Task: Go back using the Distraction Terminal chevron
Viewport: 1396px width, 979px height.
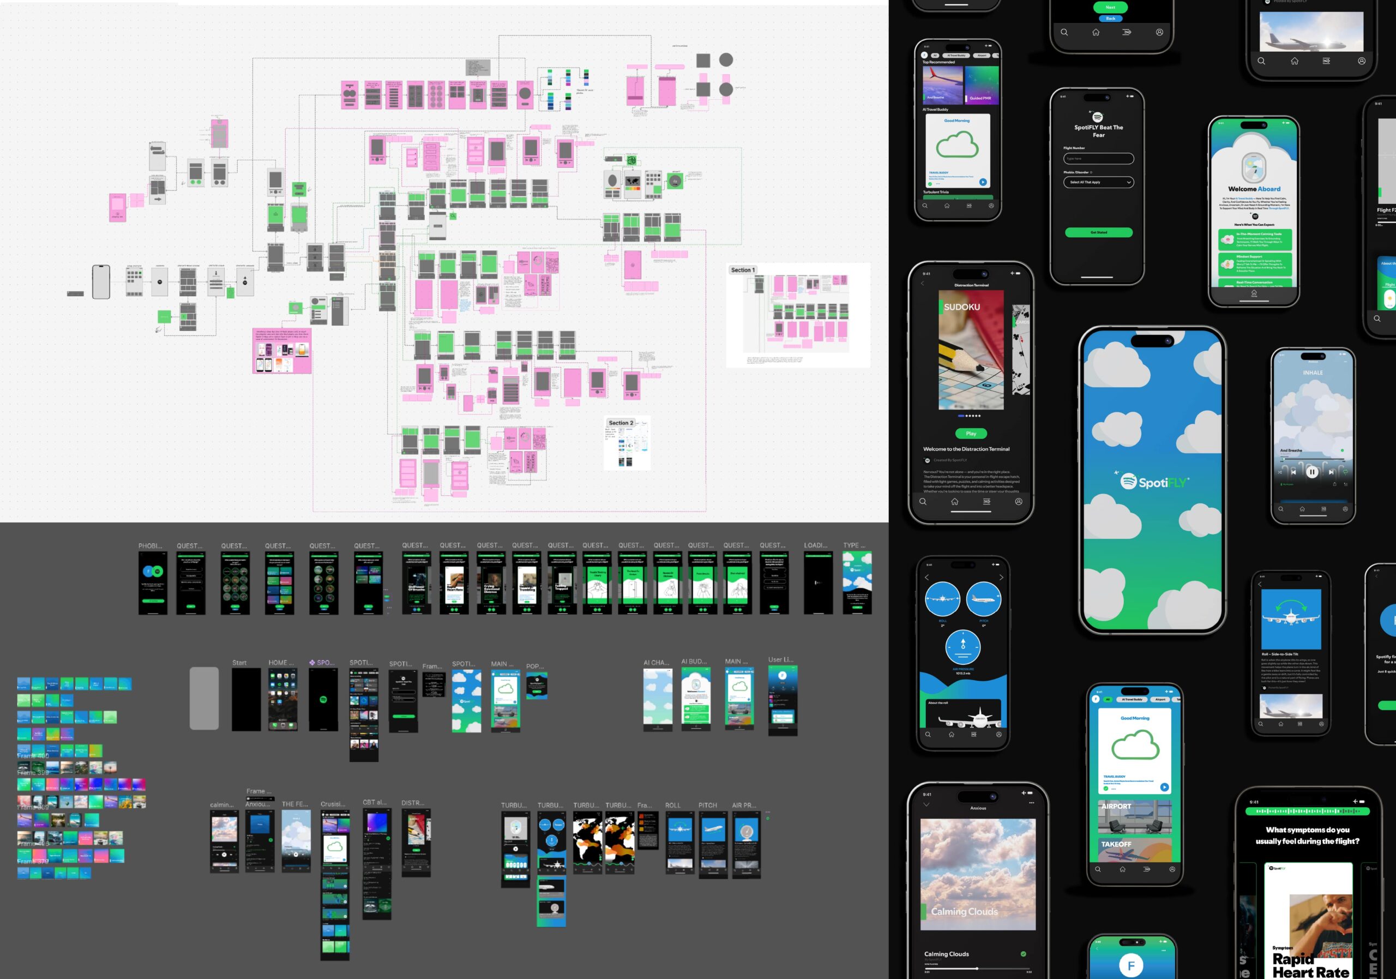Action: pos(922,284)
